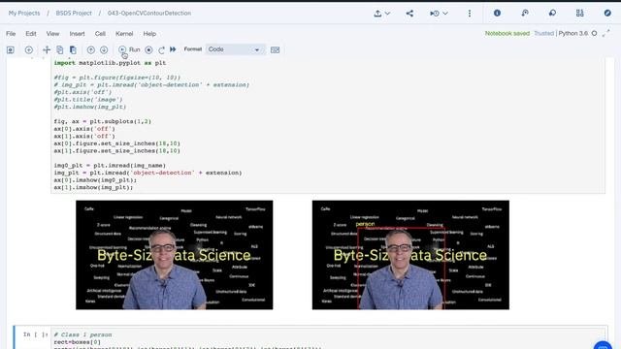Go to My Projects breadcrumb
The image size is (621, 349).
click(24, 13)
